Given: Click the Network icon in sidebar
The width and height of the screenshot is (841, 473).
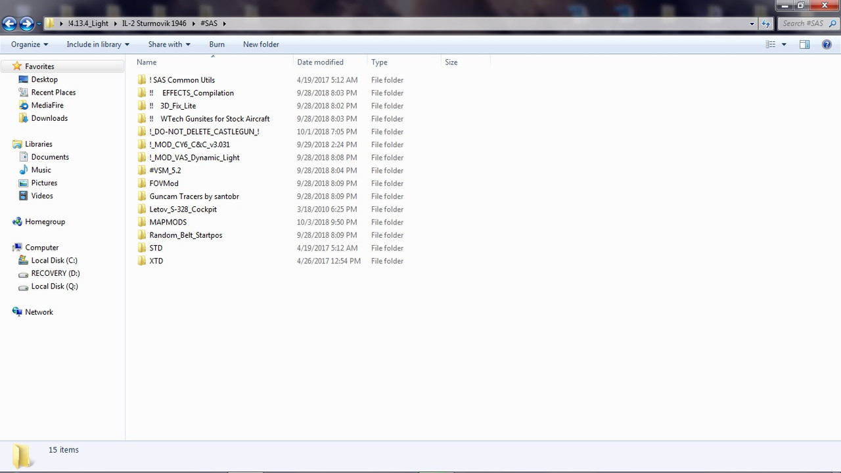Looking at the screenshot, I should [17, 312].
